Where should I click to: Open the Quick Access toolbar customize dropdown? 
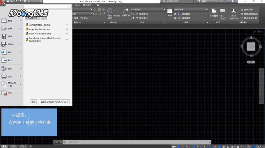point(41,1)
